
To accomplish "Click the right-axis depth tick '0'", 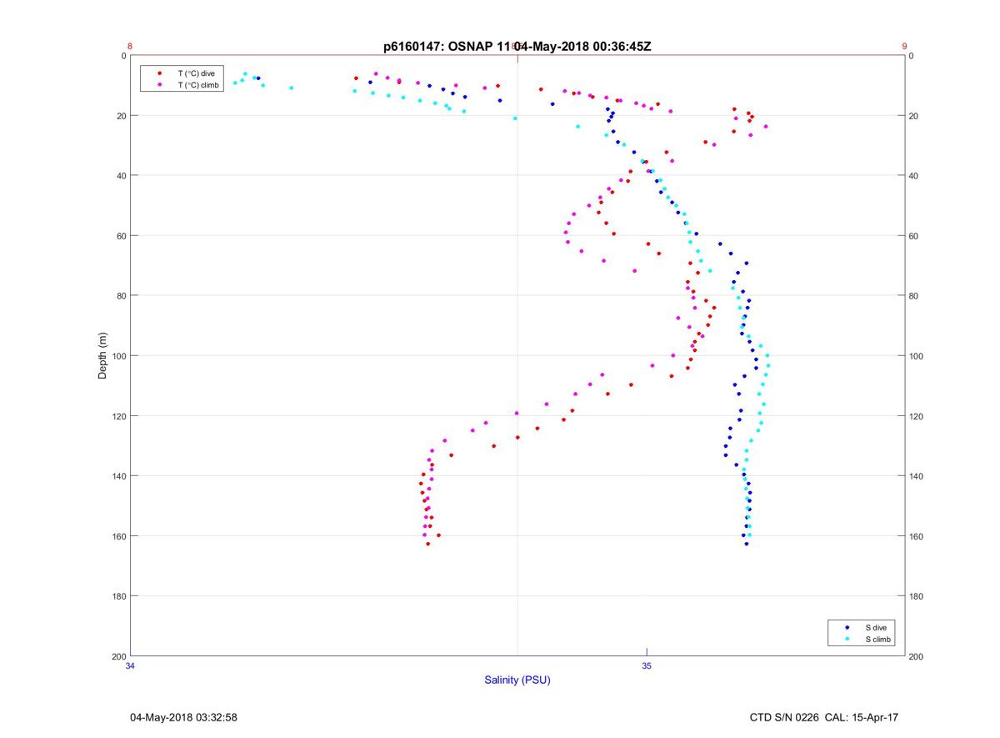I will [x=912, y=56].
